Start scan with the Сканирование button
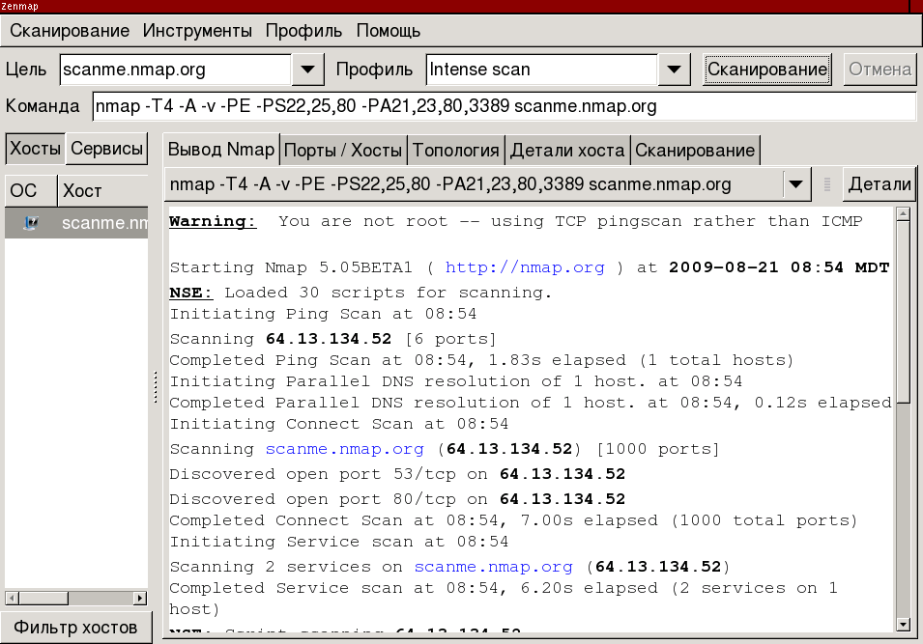 [x=767, y=70]
